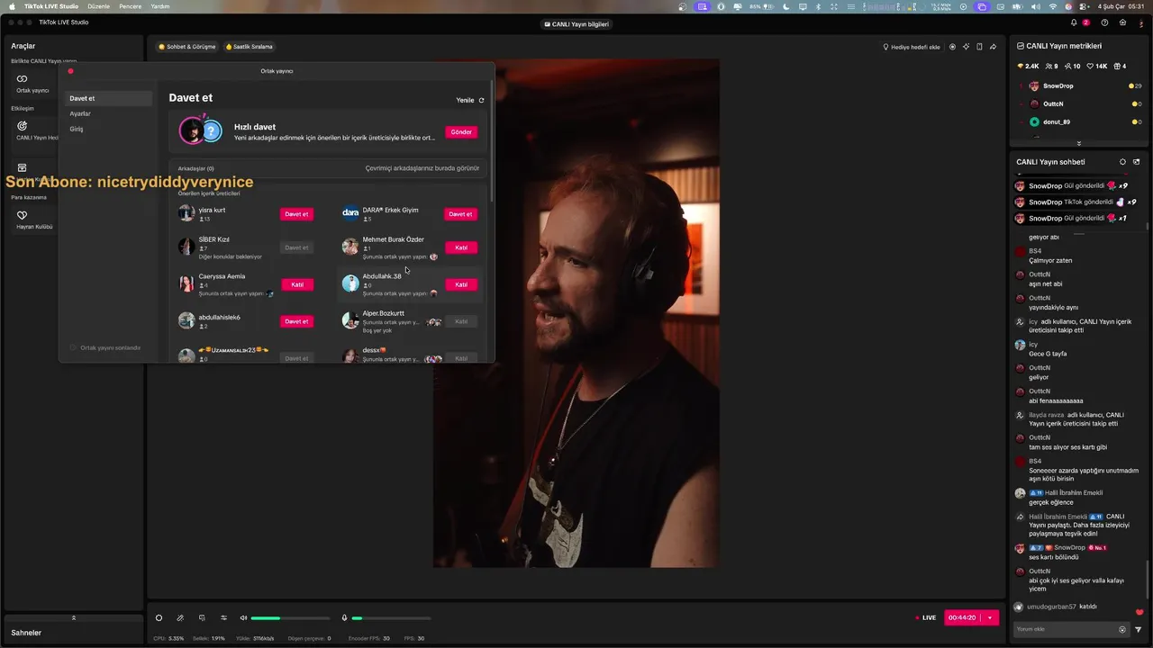
Task: Click the phone orientation icon above preview
Action: 979,47
